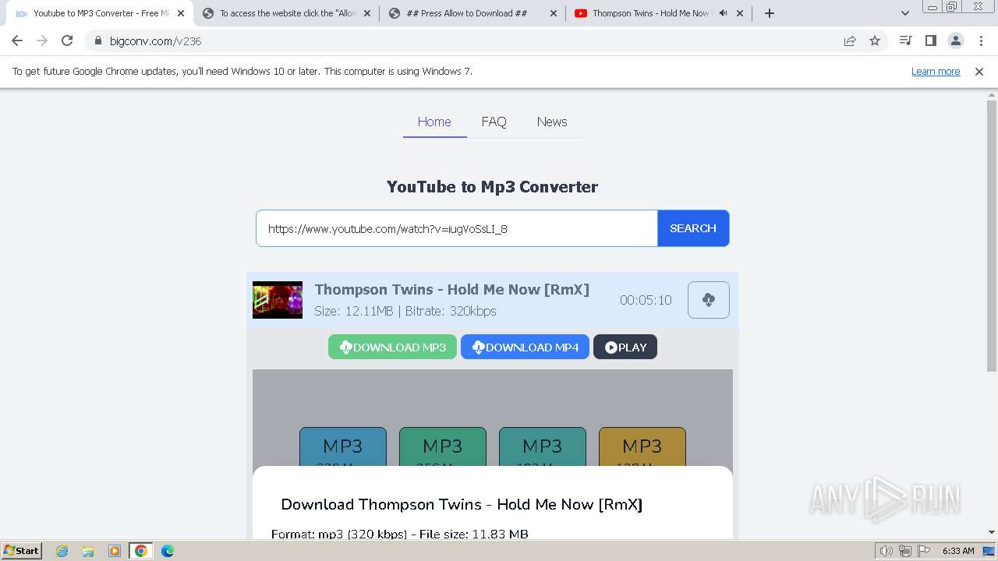The width and height of the screenshot is (998, 561).
Task: Click the system clock 6:33 AM
Action: click(958, 551)
